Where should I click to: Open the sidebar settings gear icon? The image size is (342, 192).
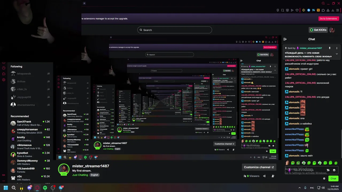(3, 80)
